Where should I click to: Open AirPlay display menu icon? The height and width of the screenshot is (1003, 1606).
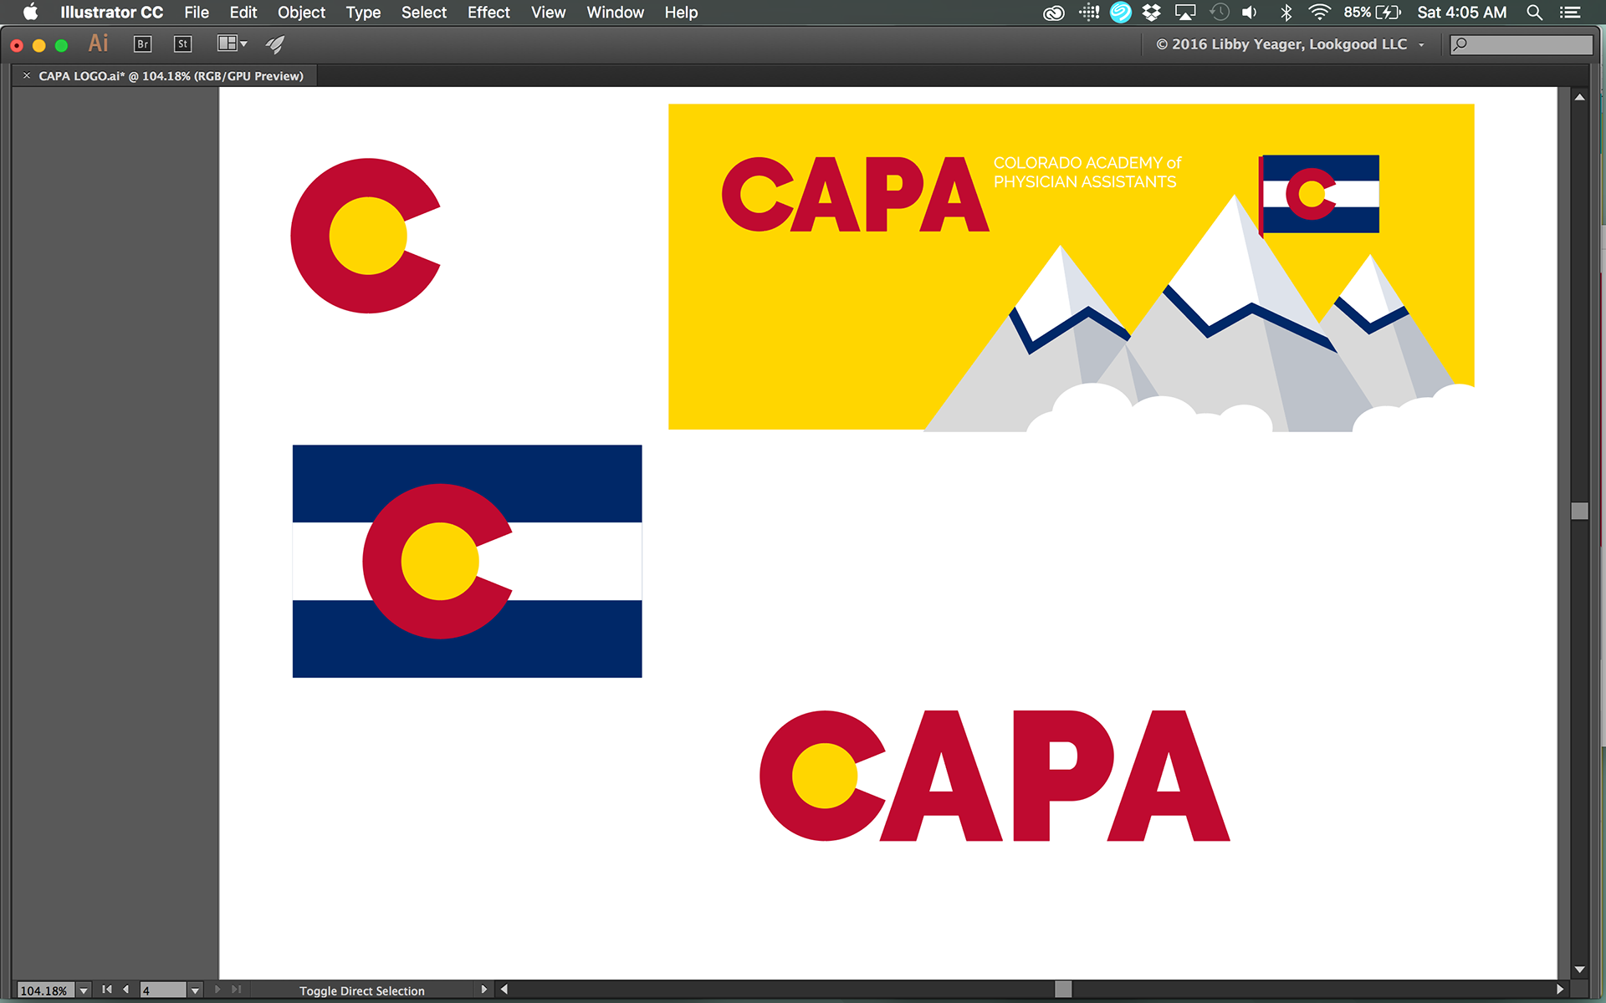[1185, 13]
